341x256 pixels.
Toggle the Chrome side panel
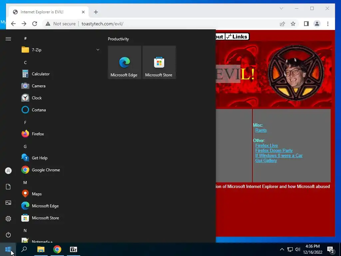point(306,24)
